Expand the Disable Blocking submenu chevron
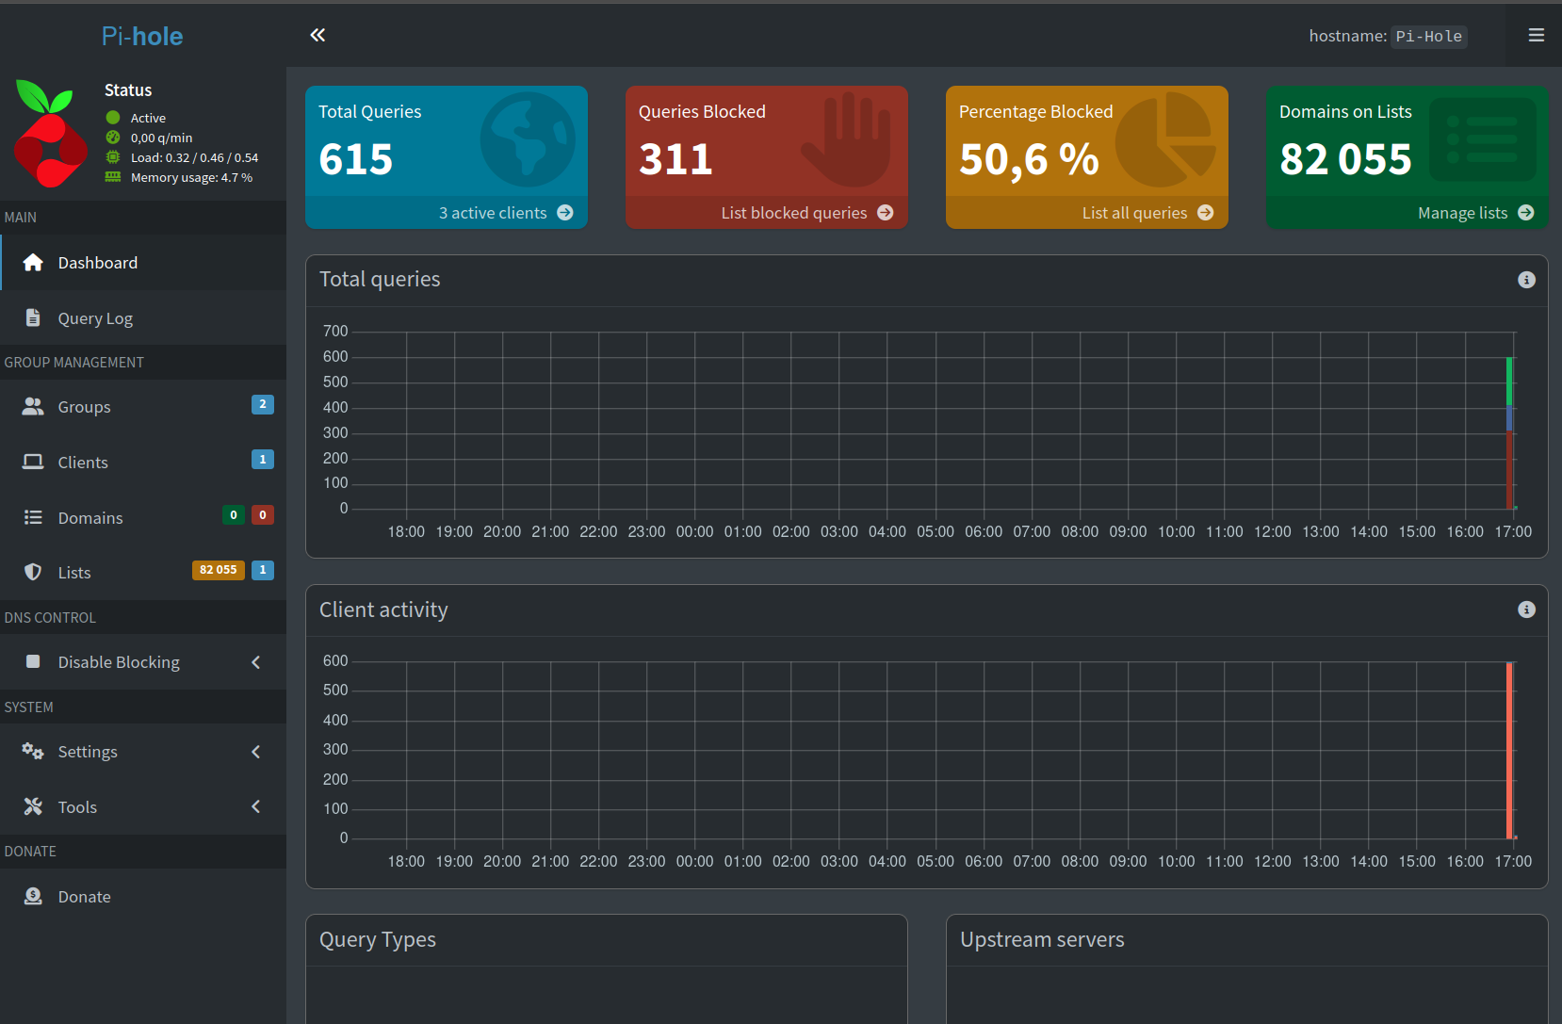 coord(256,662)
